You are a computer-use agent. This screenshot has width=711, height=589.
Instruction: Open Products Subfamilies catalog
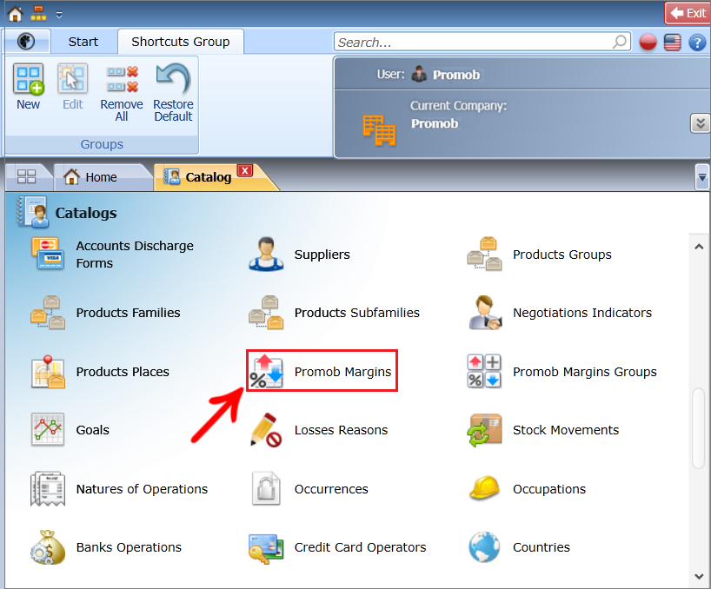pos(334,313)
